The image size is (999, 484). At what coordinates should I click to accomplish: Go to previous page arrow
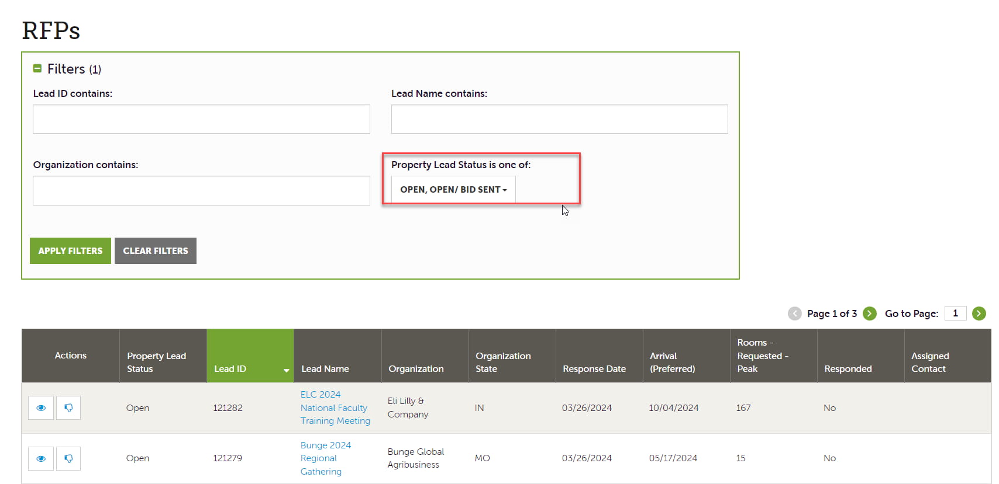[x=794, y=314]
